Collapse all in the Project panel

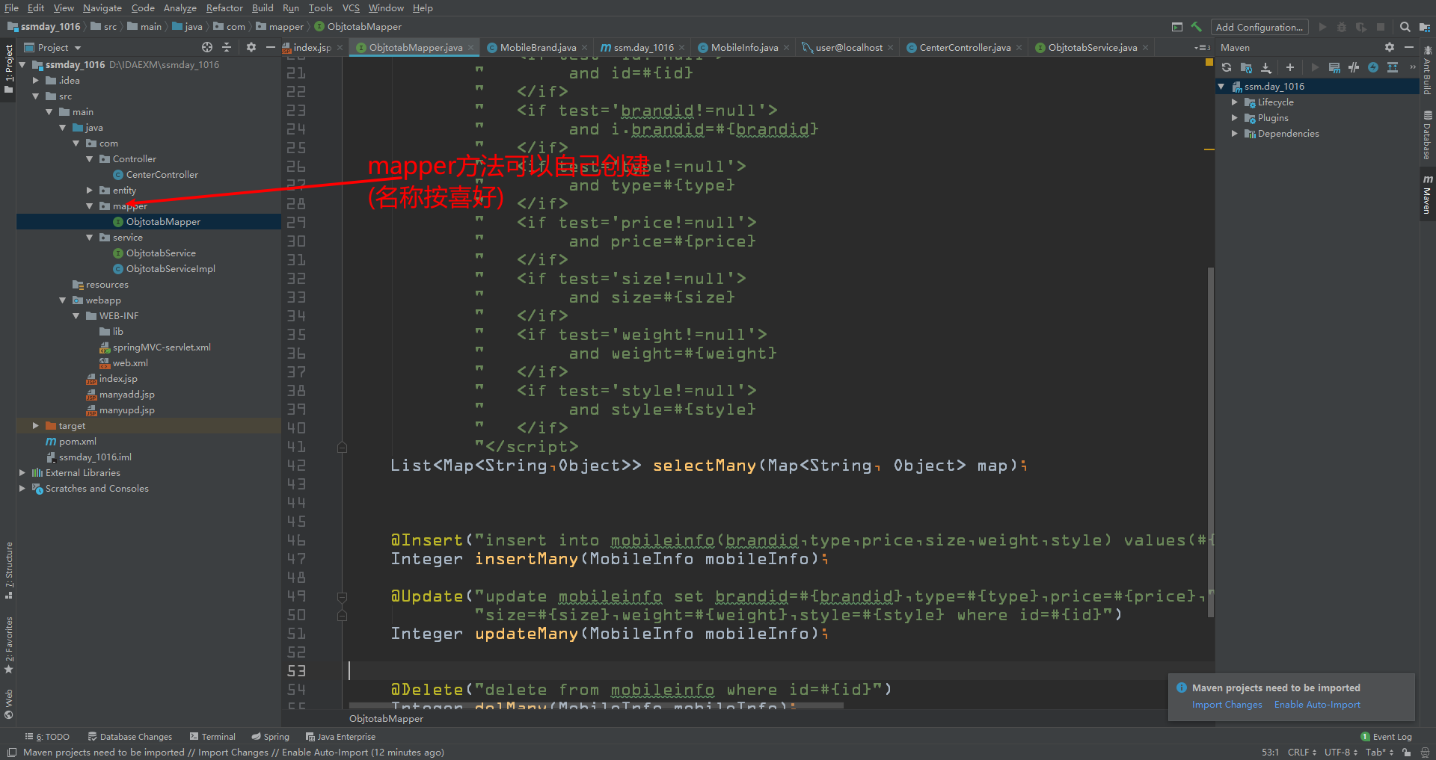tap(227, 47)
